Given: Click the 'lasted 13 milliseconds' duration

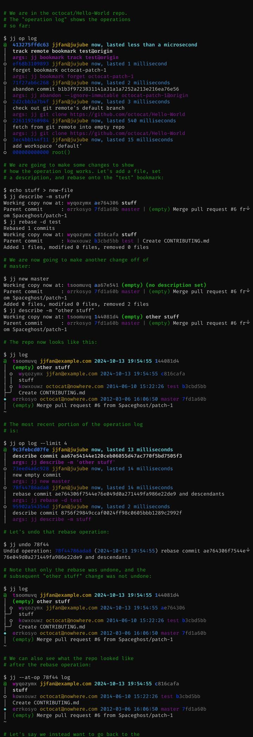Looking at the screenshot, I should pyautogui.click(x=140, y=450).
